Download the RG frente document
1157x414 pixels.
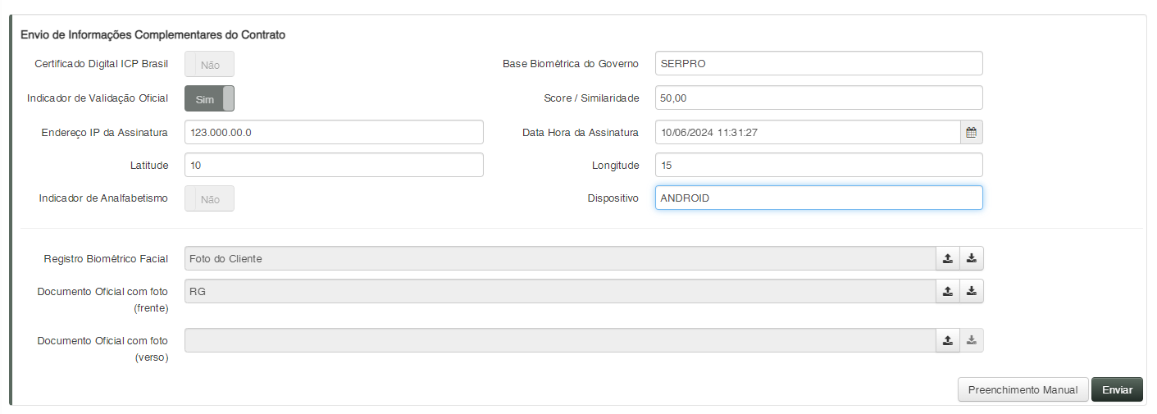(x=972, y=291)
